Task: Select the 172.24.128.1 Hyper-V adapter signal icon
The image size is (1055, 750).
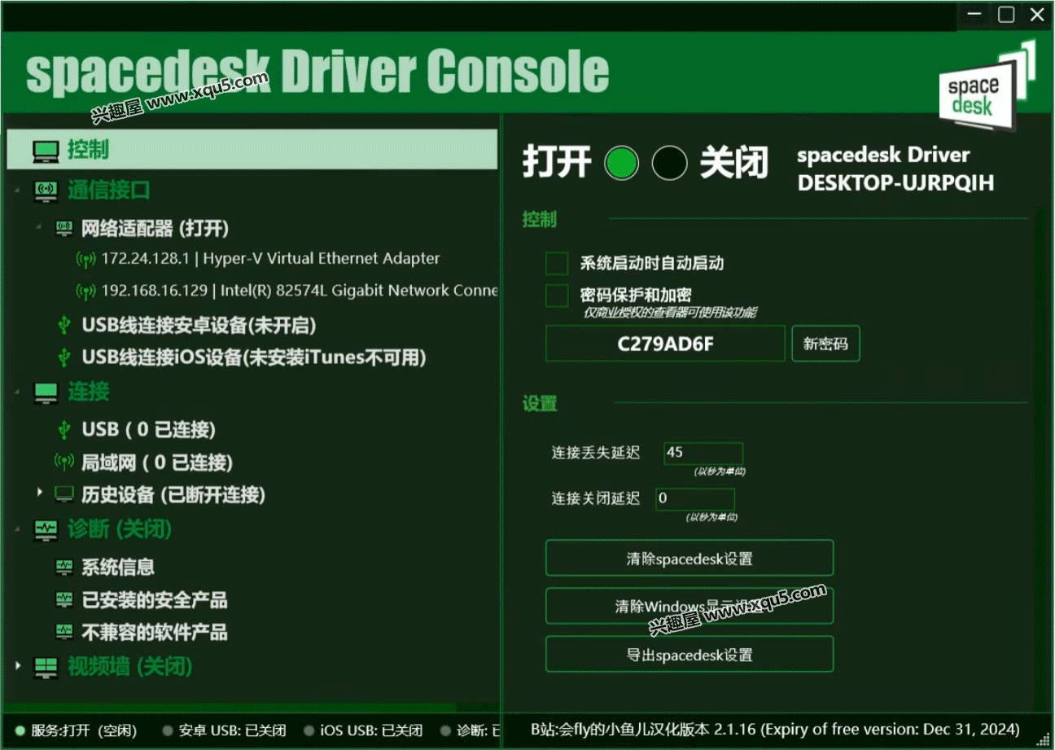Action: [x=85, y=260]
